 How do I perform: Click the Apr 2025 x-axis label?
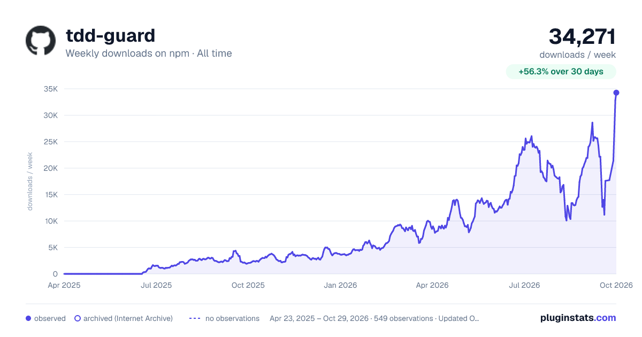64,285
